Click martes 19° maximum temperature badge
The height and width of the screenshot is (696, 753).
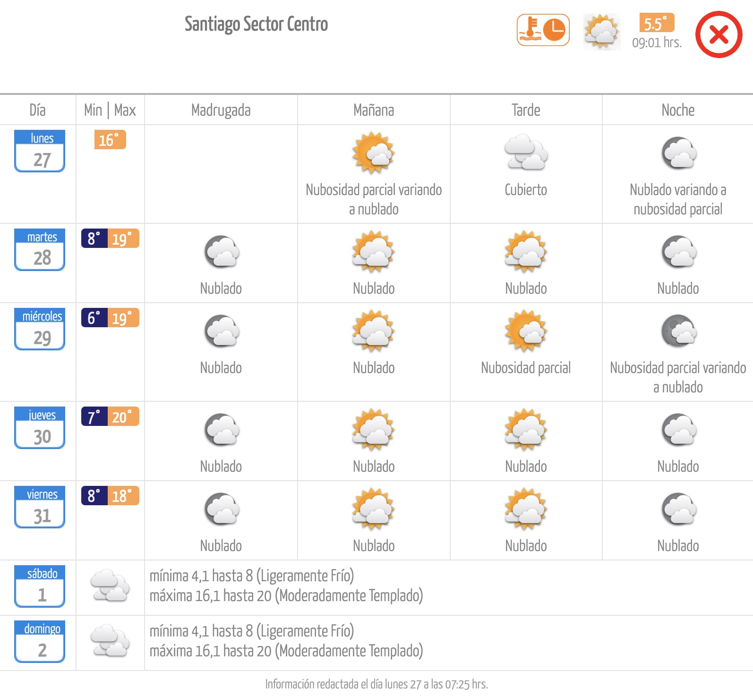click(x=123, y=238)
